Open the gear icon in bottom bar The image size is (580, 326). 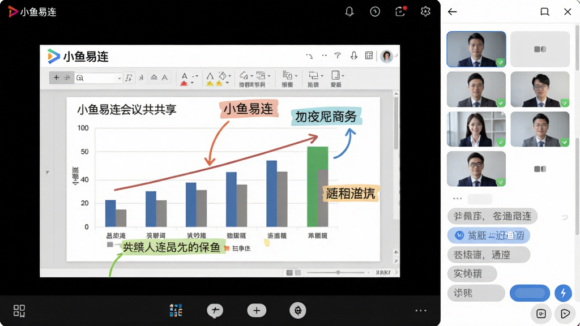pyautogui.click(x=298, y=311)
